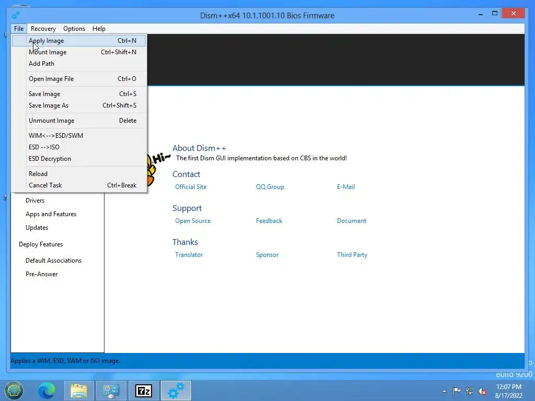This screenshot has width=535, height=401.
Task: Choose WIM<-->ESD/SWM conversion entry
Action: [x=79, y=135]
